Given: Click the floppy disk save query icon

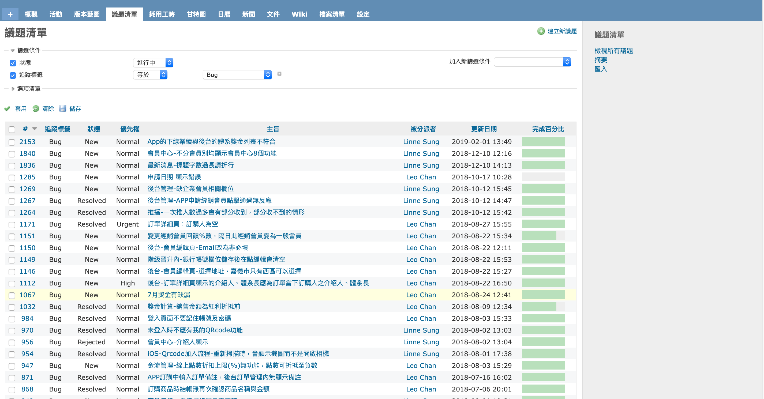Looking at the screenshot, I should coord(63,108).
